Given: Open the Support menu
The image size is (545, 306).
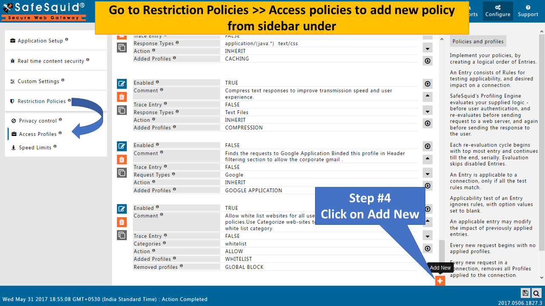Looking at the screenshot, I should pos(528,11).
